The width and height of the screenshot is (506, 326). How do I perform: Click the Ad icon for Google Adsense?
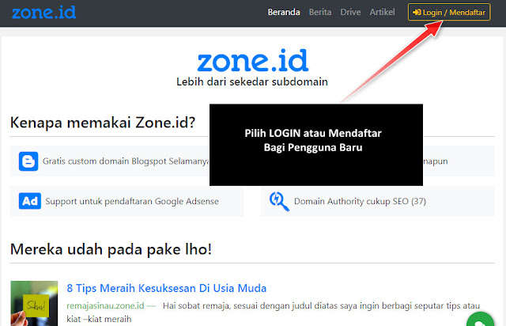coord(30,201)
